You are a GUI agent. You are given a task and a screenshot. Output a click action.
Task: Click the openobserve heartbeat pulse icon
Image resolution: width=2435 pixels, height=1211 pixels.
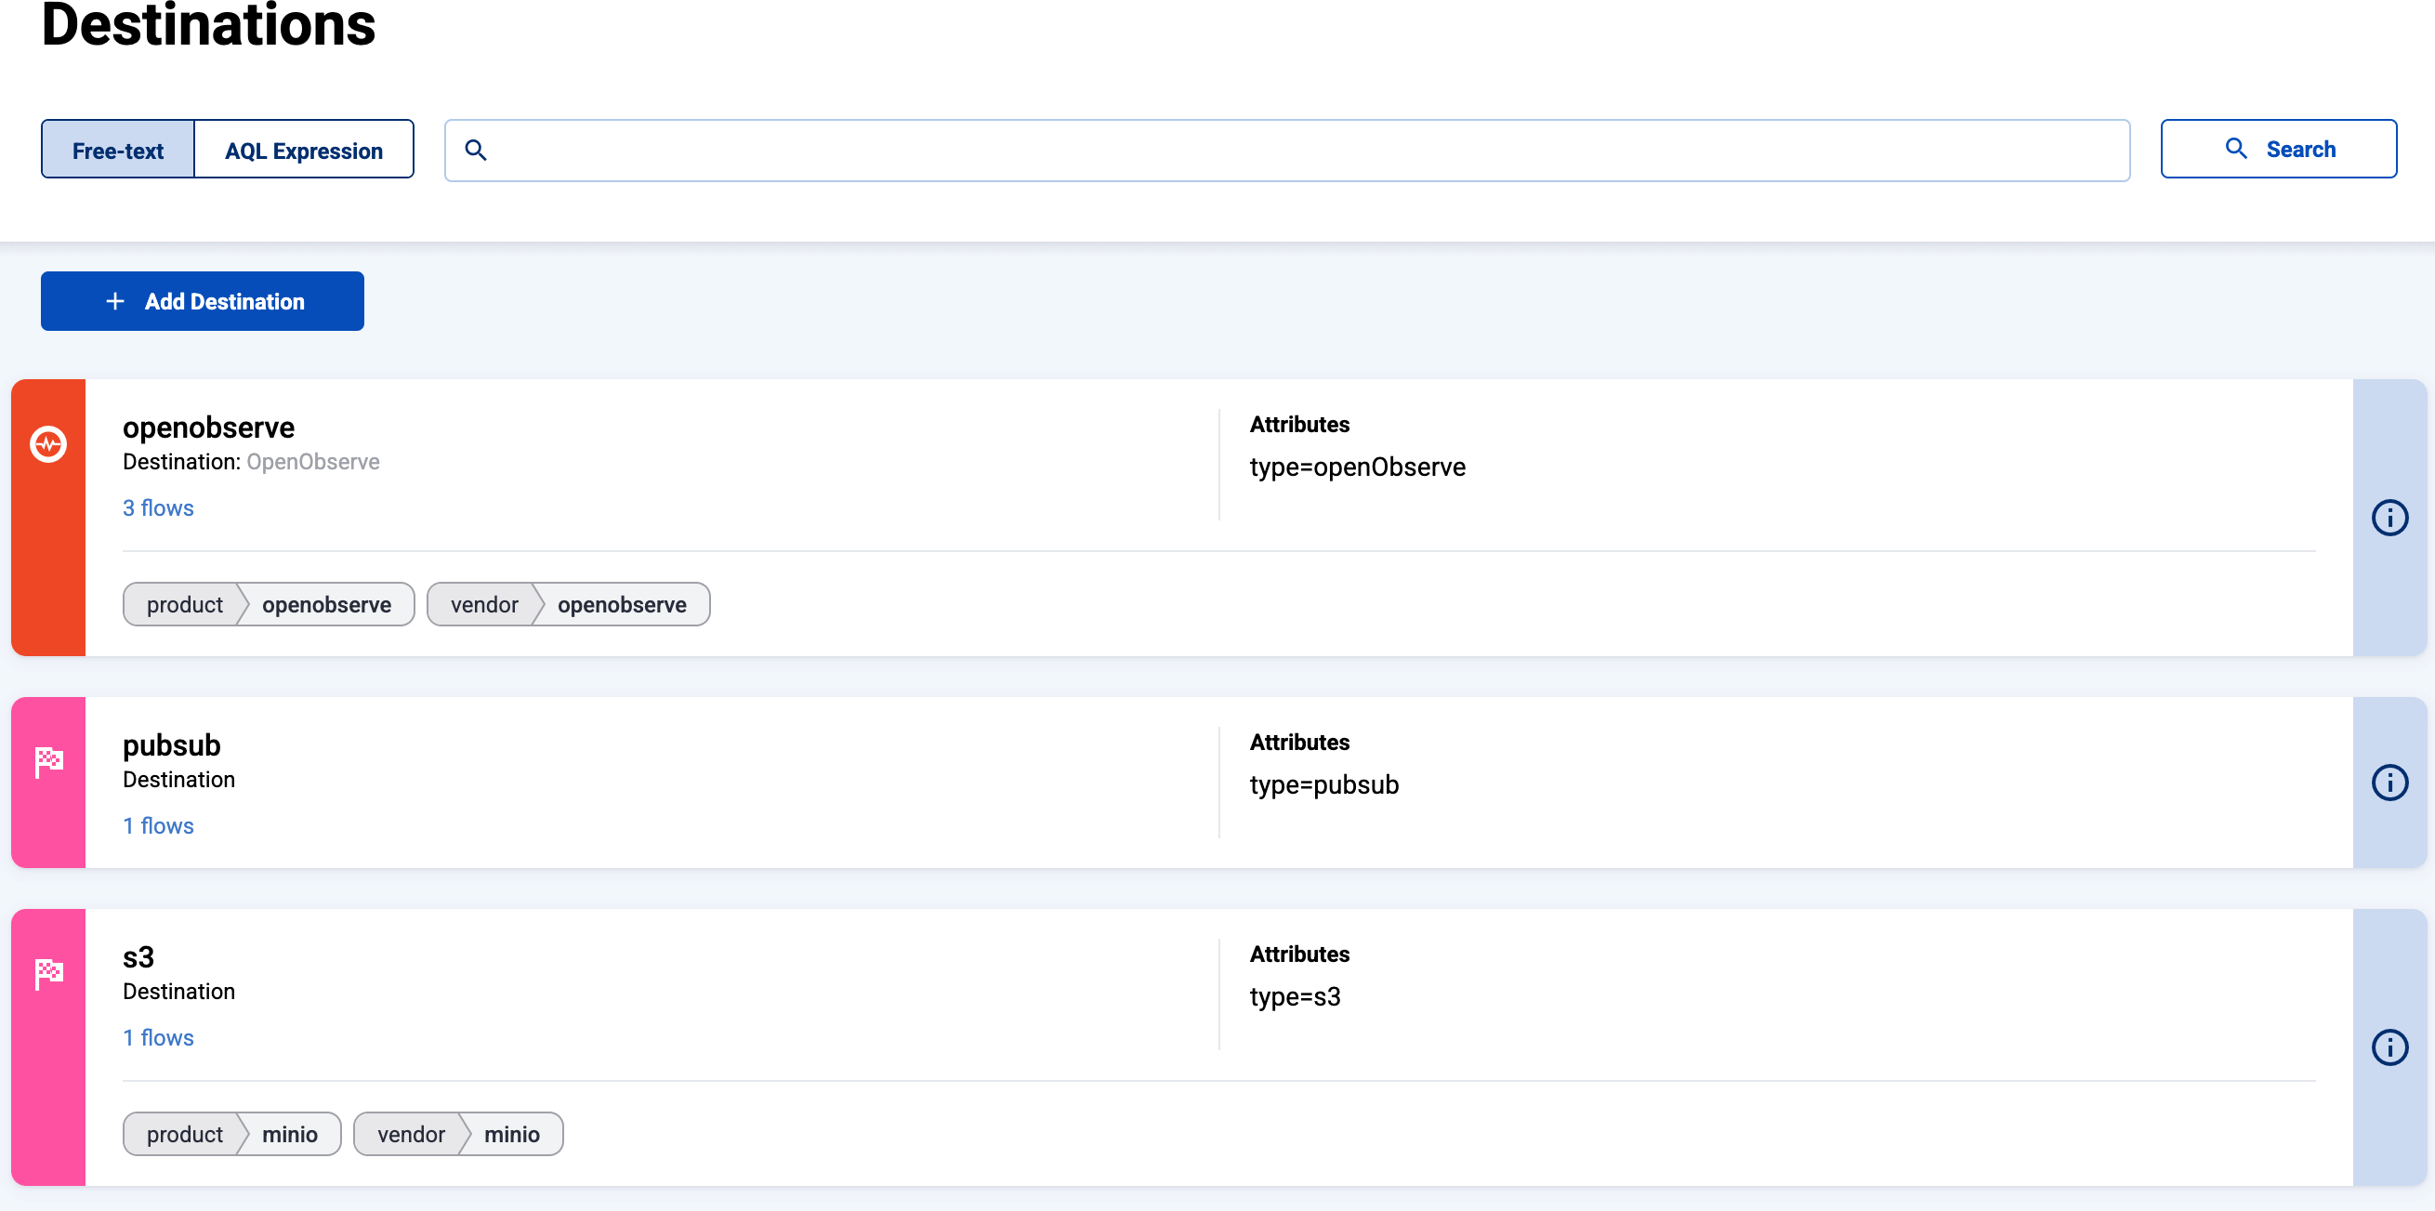coord(48,443)
